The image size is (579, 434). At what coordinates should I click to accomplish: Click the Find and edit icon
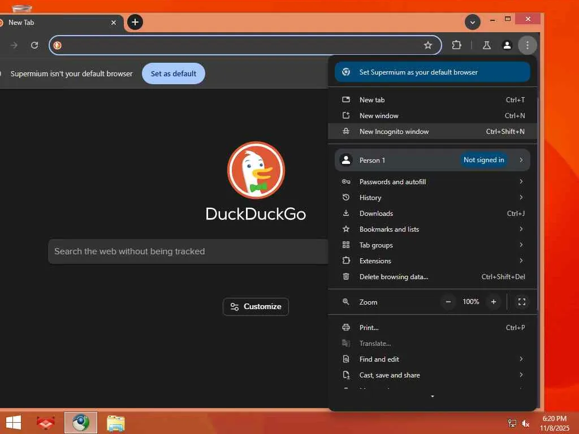pyautogui.click(x=346, y=359)
